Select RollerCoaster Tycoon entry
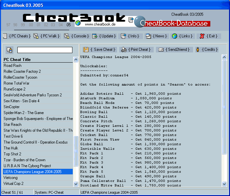 coord(38,77)
